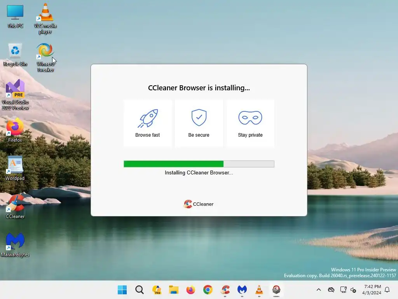The image size is (398, 299).
Task: Click the CCleaner logo in installer
Action: tap(199, 204)
